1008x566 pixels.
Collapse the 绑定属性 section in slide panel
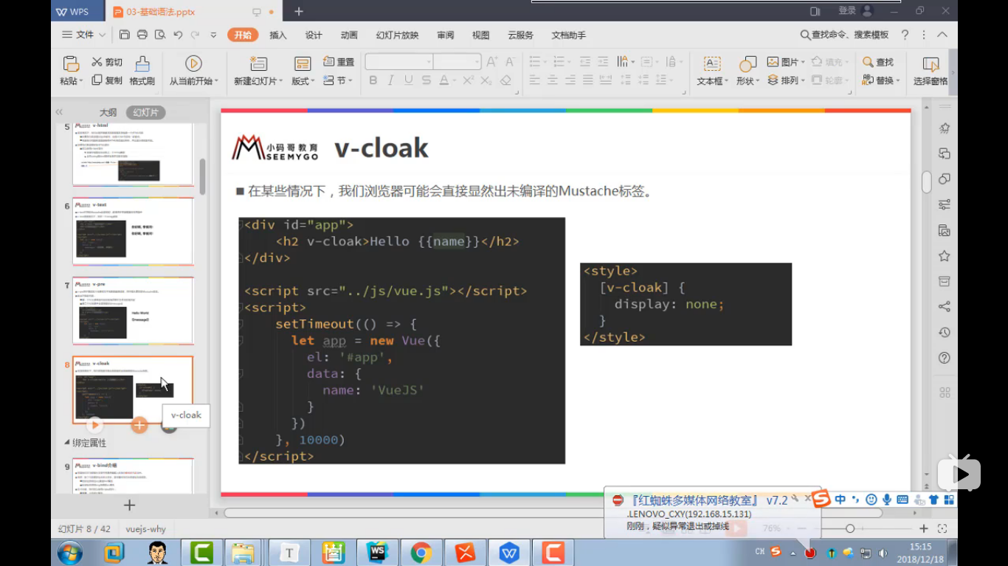tap(69, 443)
